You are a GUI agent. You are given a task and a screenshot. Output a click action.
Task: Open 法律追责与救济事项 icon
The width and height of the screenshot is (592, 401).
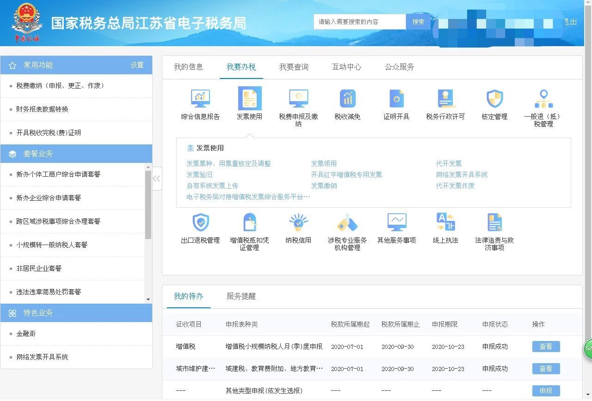point(494,222)
